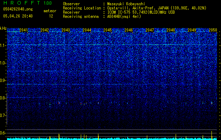221x140 pixels.
Task: Click the 2046 time marker
Action: (129, 30)
